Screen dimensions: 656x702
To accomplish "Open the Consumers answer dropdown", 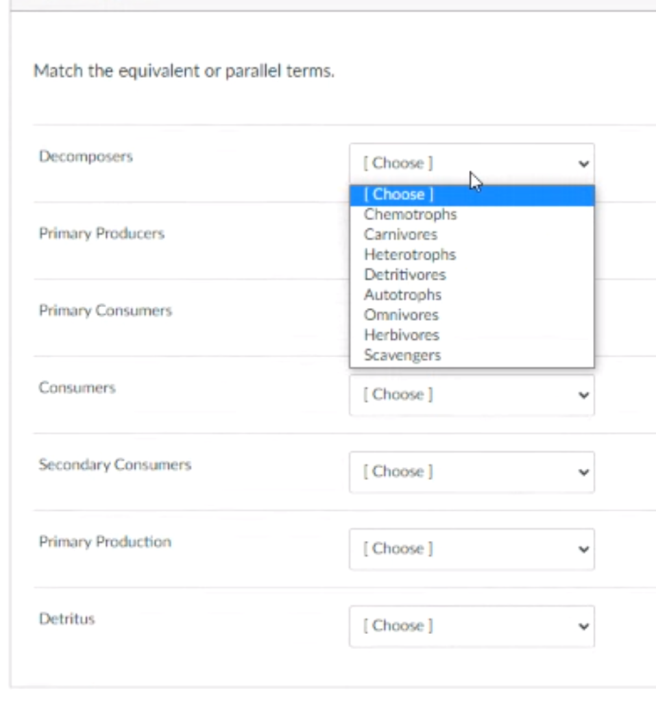I will point(471,395).
